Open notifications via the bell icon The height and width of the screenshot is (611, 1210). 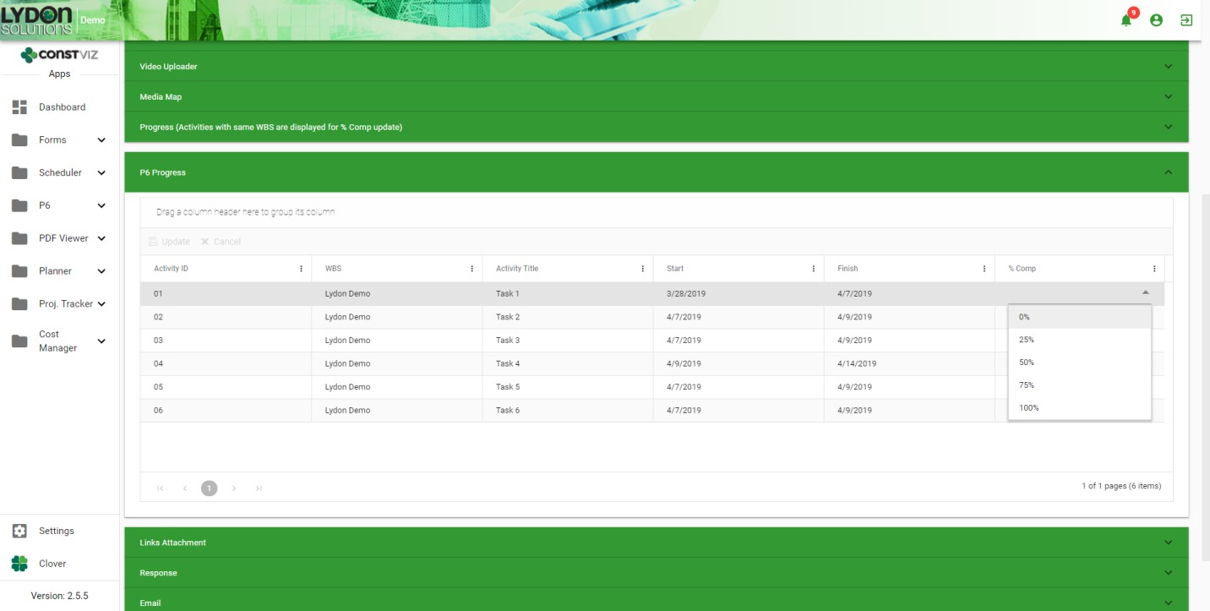click(1126, 19)
